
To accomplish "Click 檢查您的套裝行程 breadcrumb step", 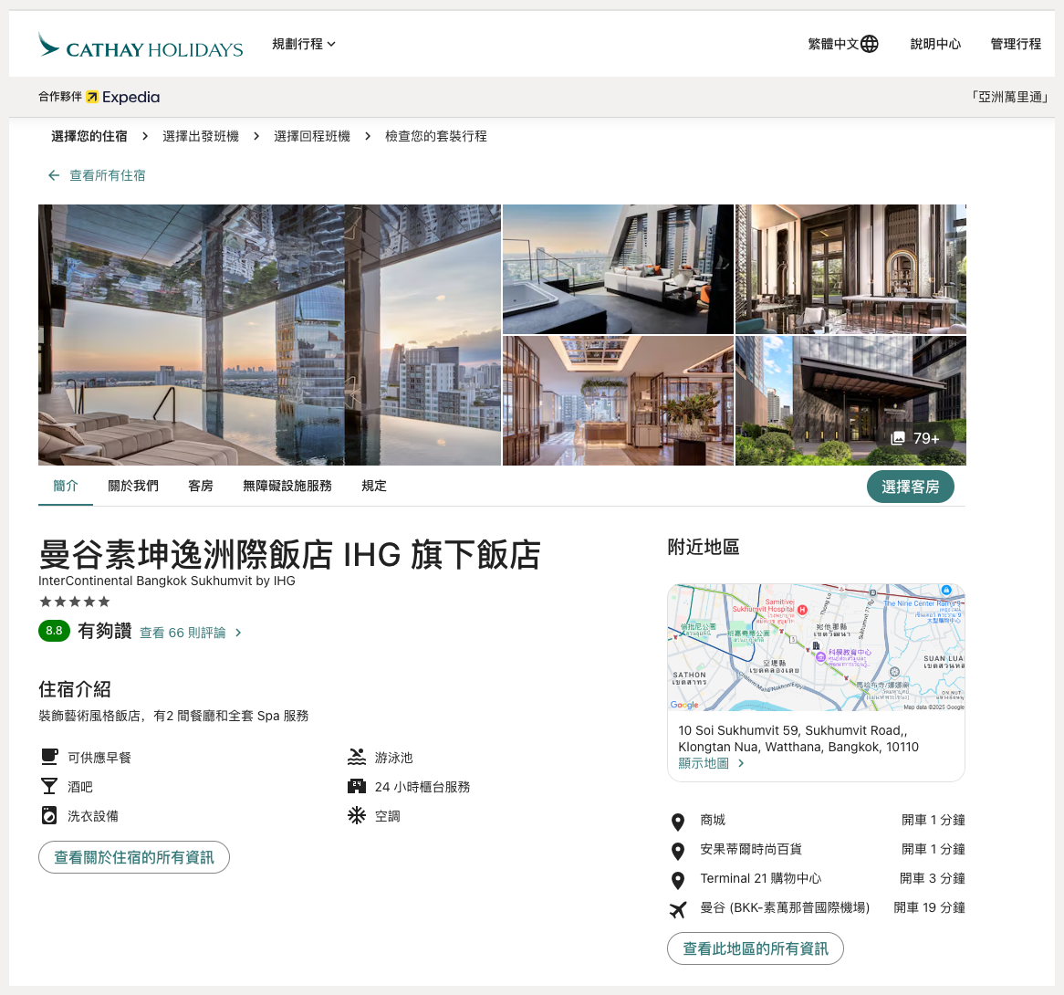I will (x=436, y=136).
